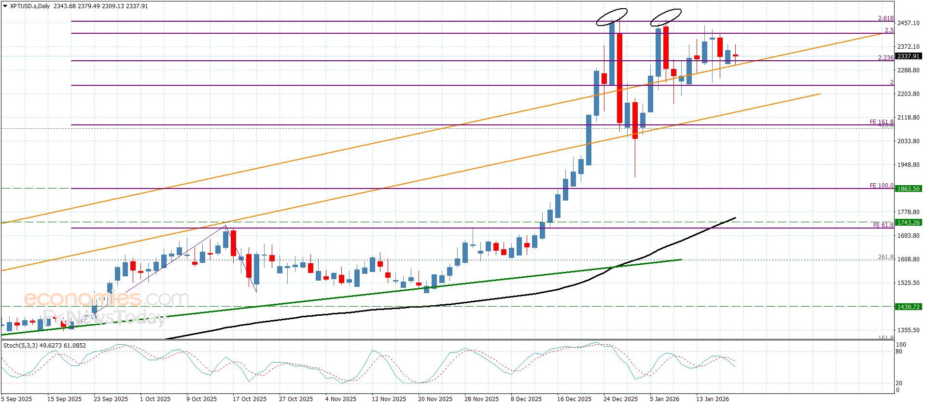Click the 1948.80 price axis value

point(909,165)
